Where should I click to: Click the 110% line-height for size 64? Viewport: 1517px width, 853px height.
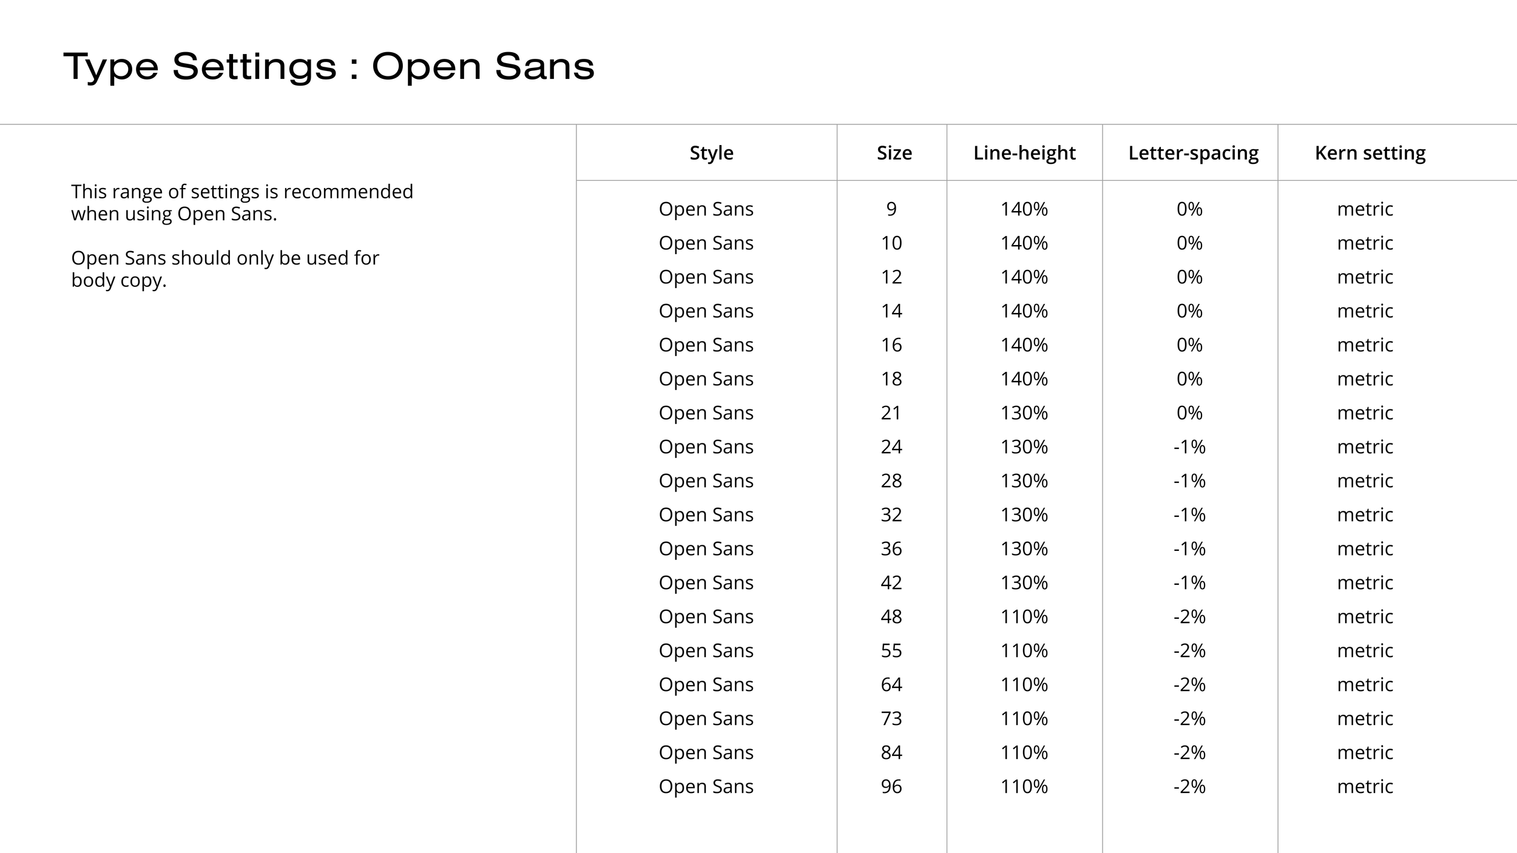point(1024,684)
